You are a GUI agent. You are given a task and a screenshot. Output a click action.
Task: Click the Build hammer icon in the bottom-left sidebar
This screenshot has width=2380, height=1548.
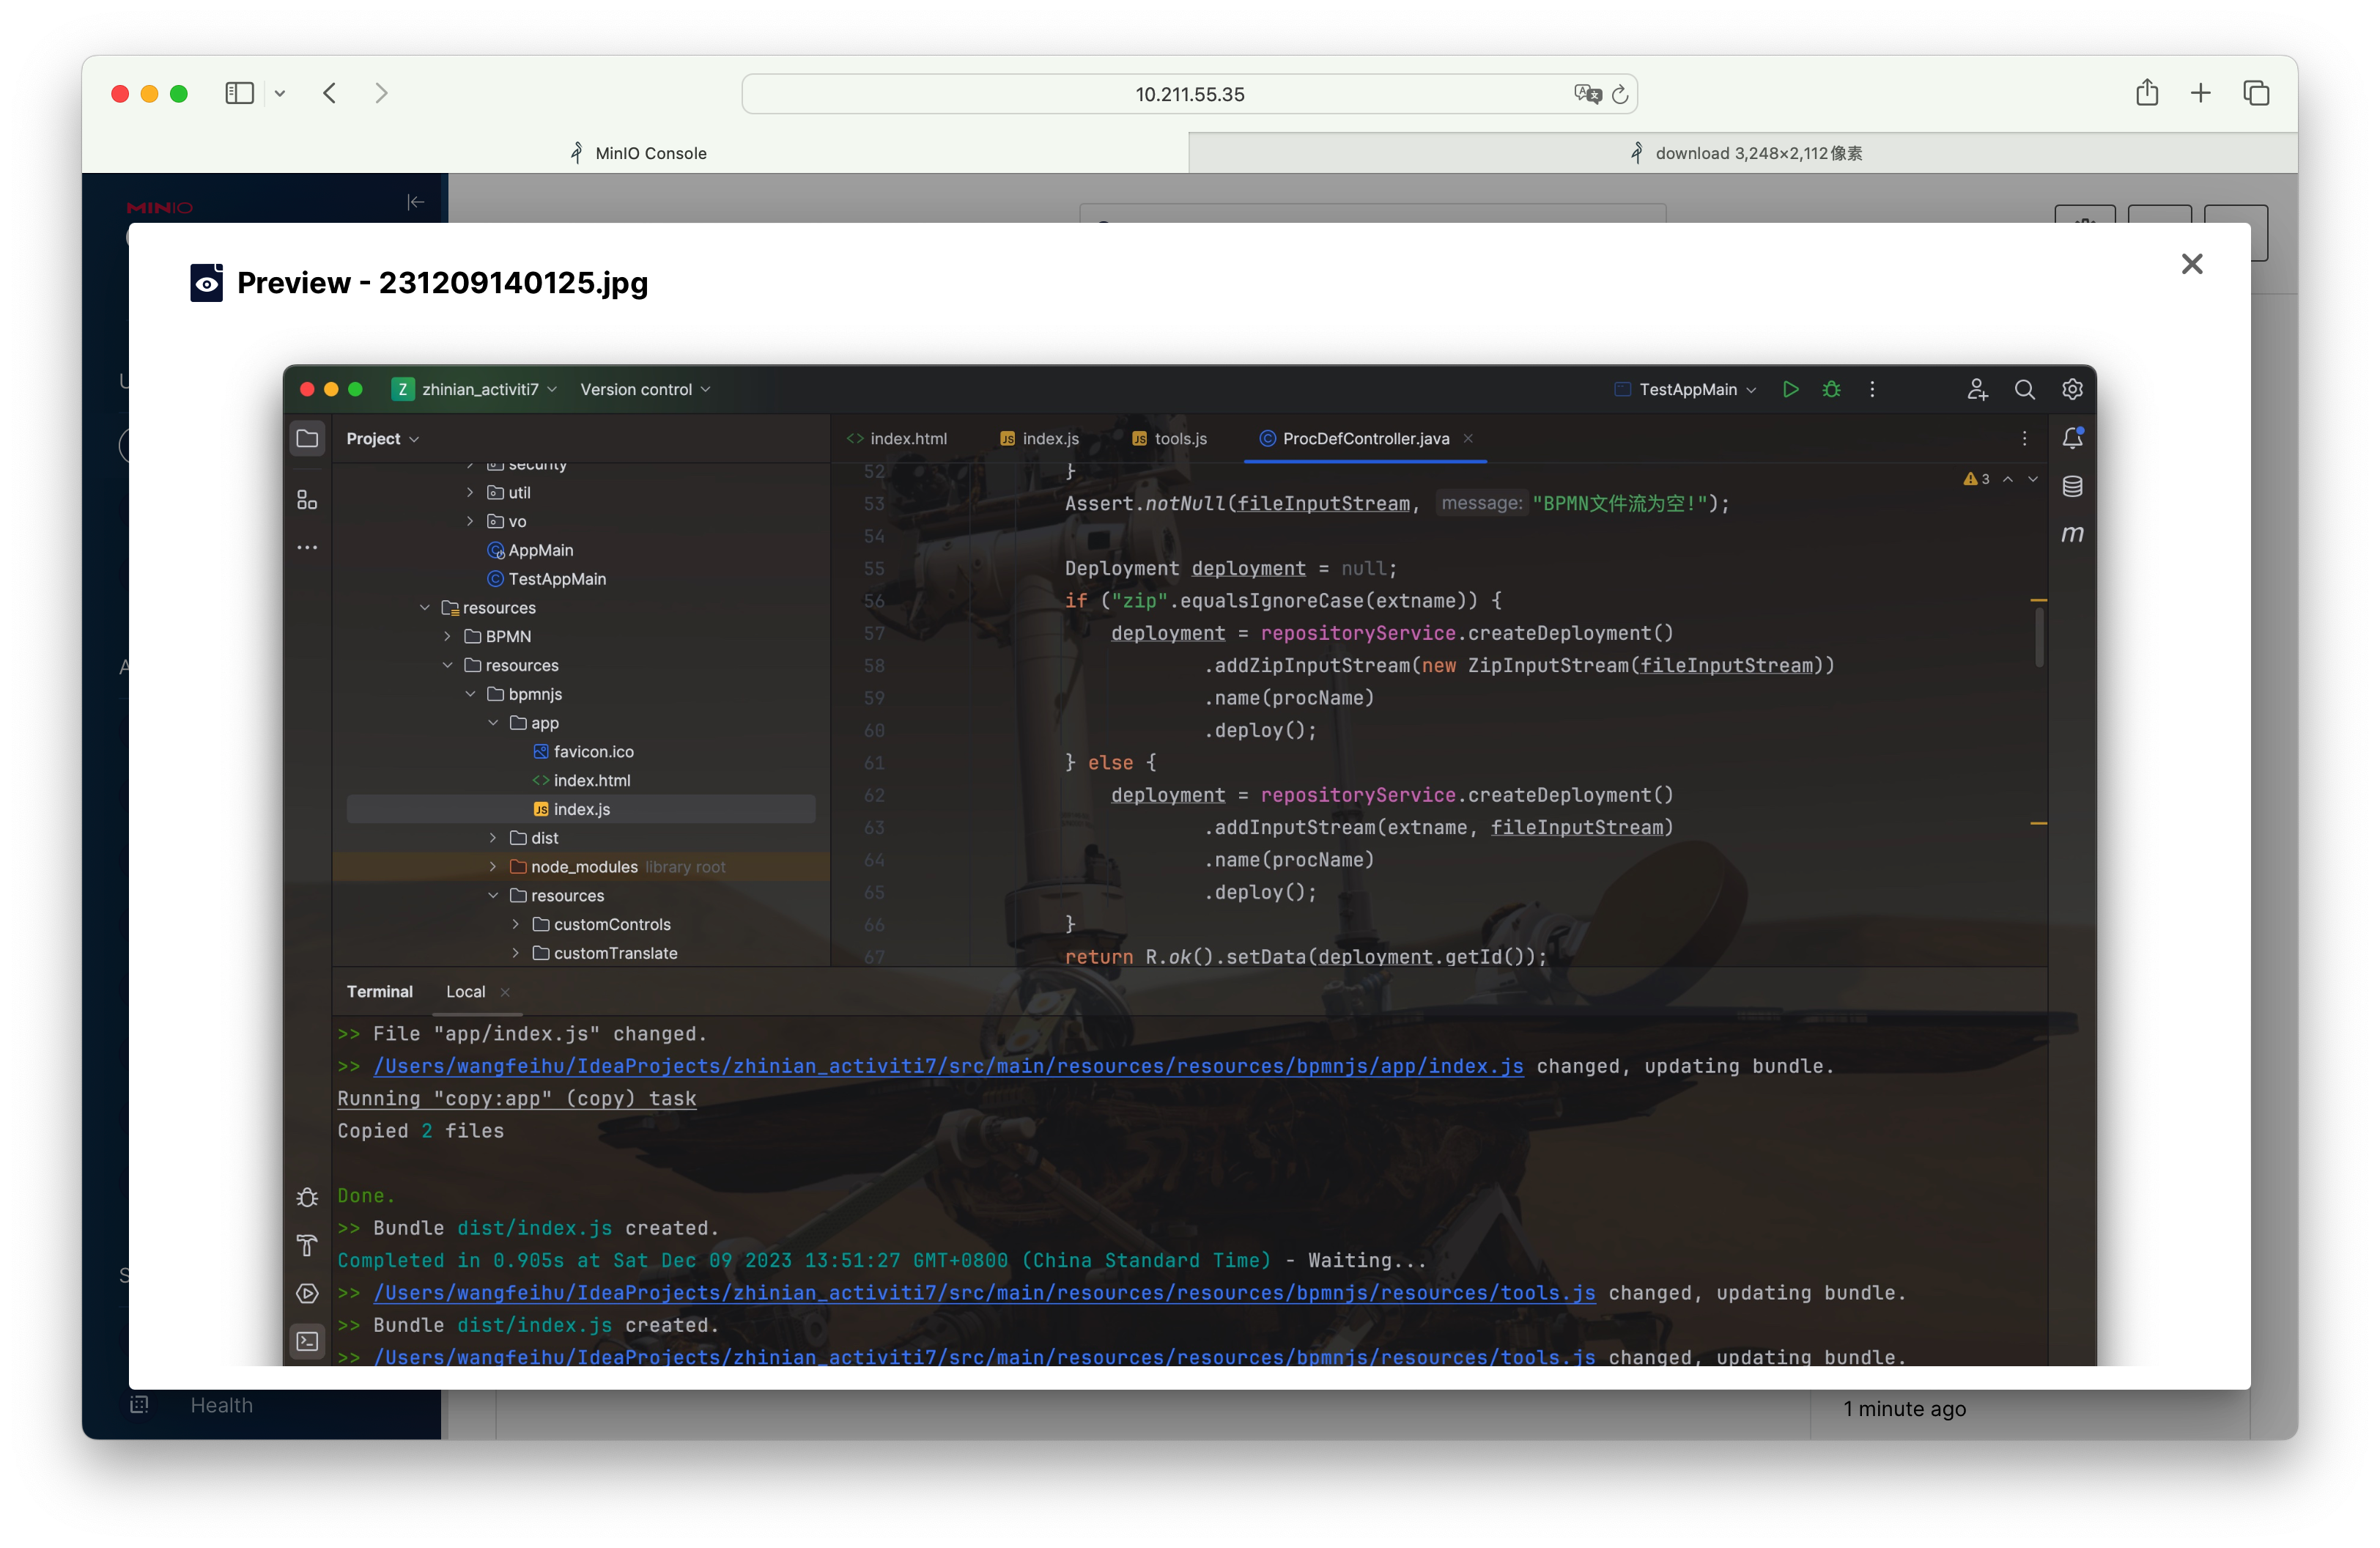tap(307, 1245)
